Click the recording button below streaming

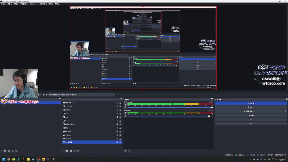pyautogui.click(x=251, y=107)
